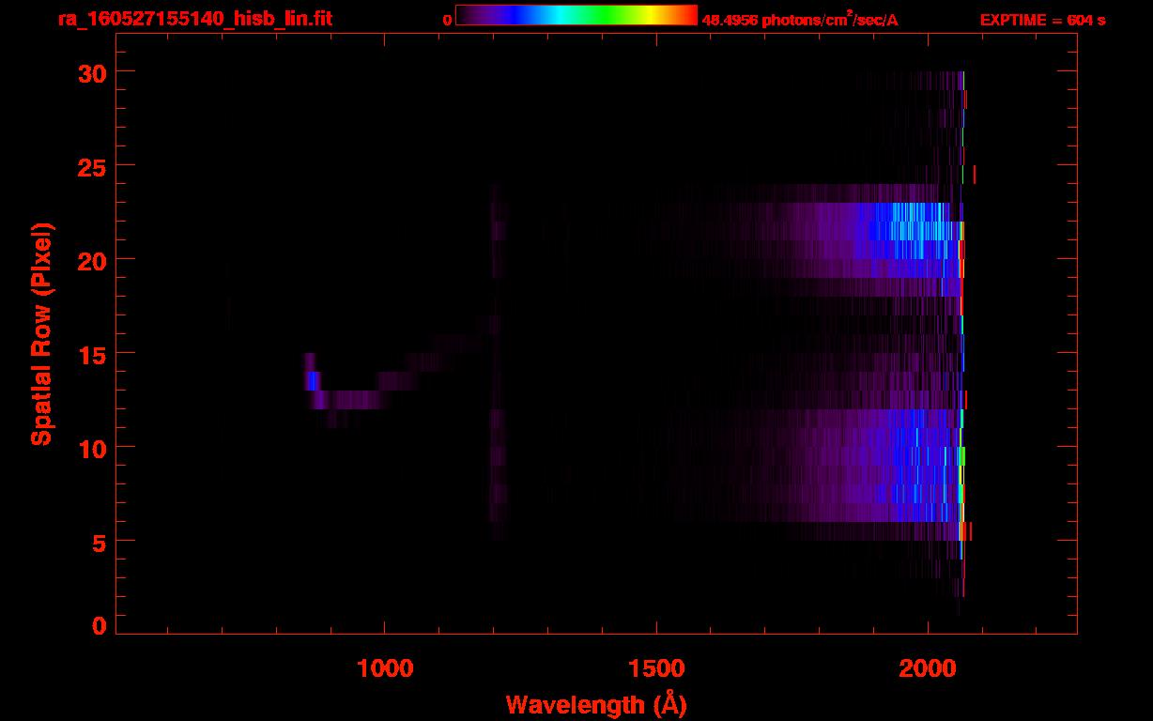Click the x-axis tick label 1500
The width and height of the screenshot is (1153, 721).
[x=657, y=667]
